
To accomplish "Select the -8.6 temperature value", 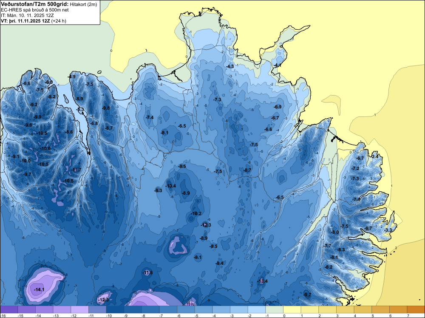I will (x=69, y=132).
